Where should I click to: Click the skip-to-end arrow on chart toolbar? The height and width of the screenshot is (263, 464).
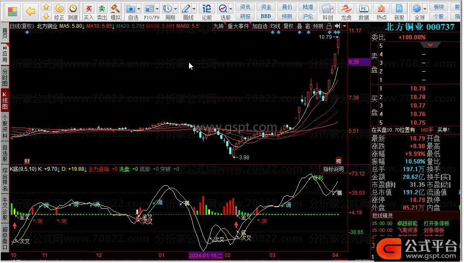coord(337,26)
